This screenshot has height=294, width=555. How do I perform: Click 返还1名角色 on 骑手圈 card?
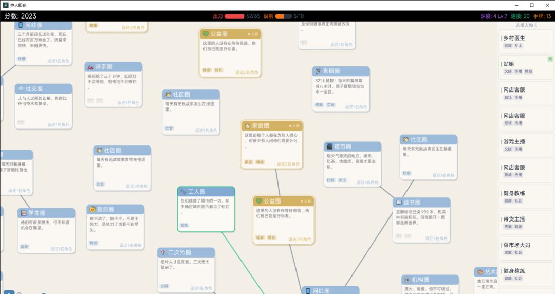(128, 103)
